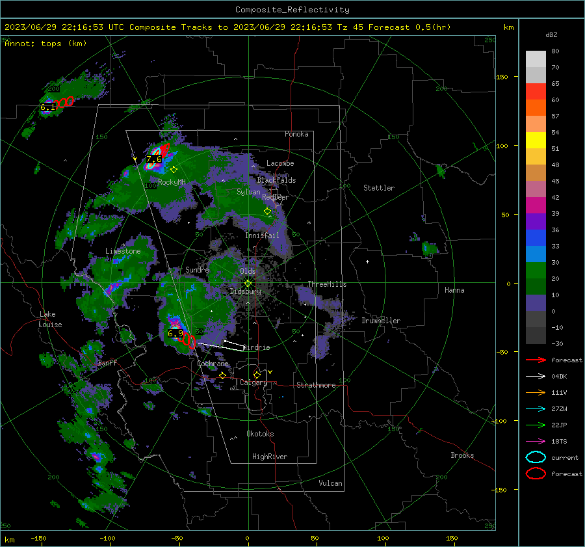Click the Limestone label

tap(123, 251)
